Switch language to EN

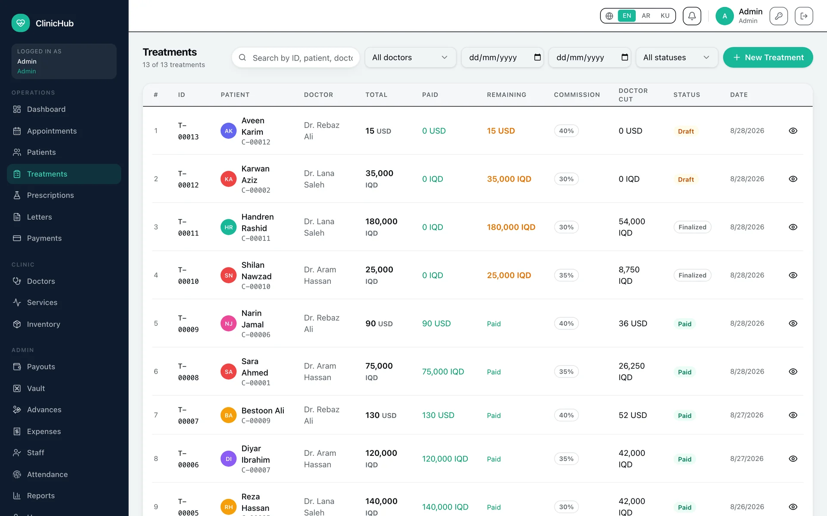(627, 16)
